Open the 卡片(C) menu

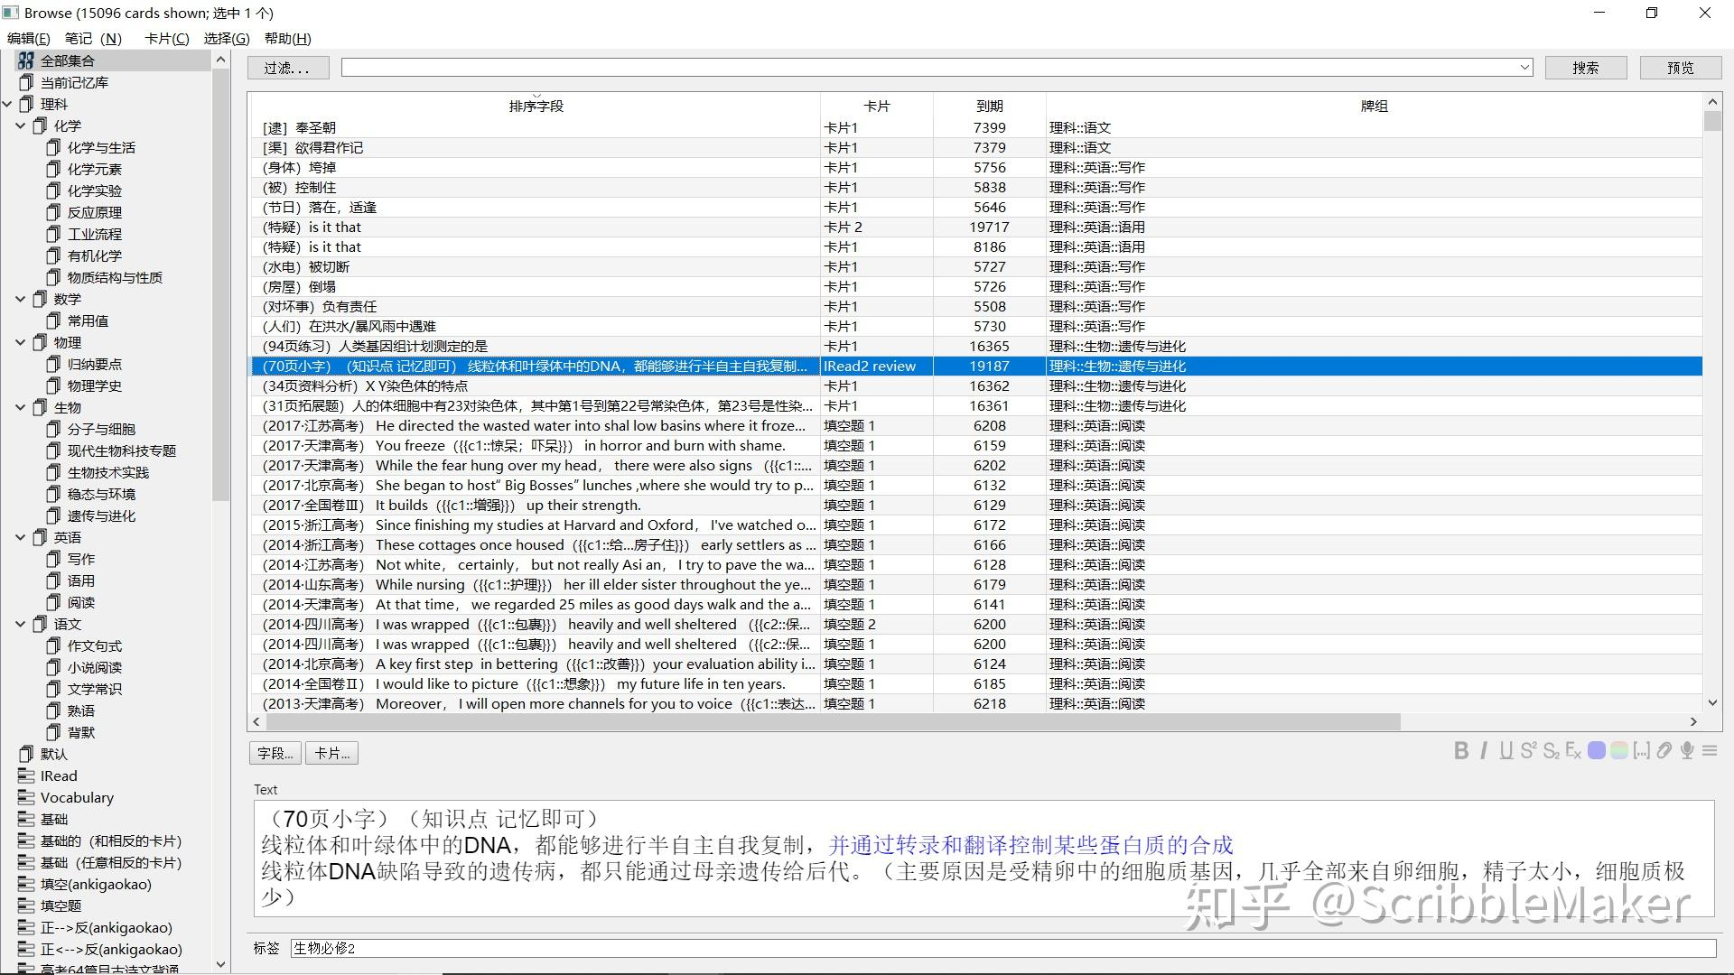coord(167,38)
